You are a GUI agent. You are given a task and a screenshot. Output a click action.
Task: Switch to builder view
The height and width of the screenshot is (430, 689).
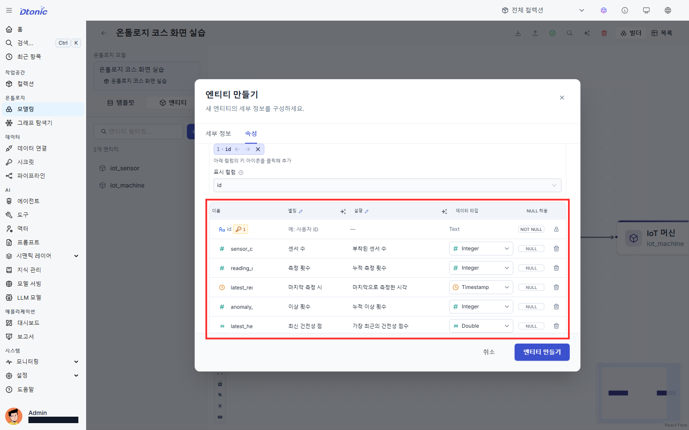pos(631,33)
